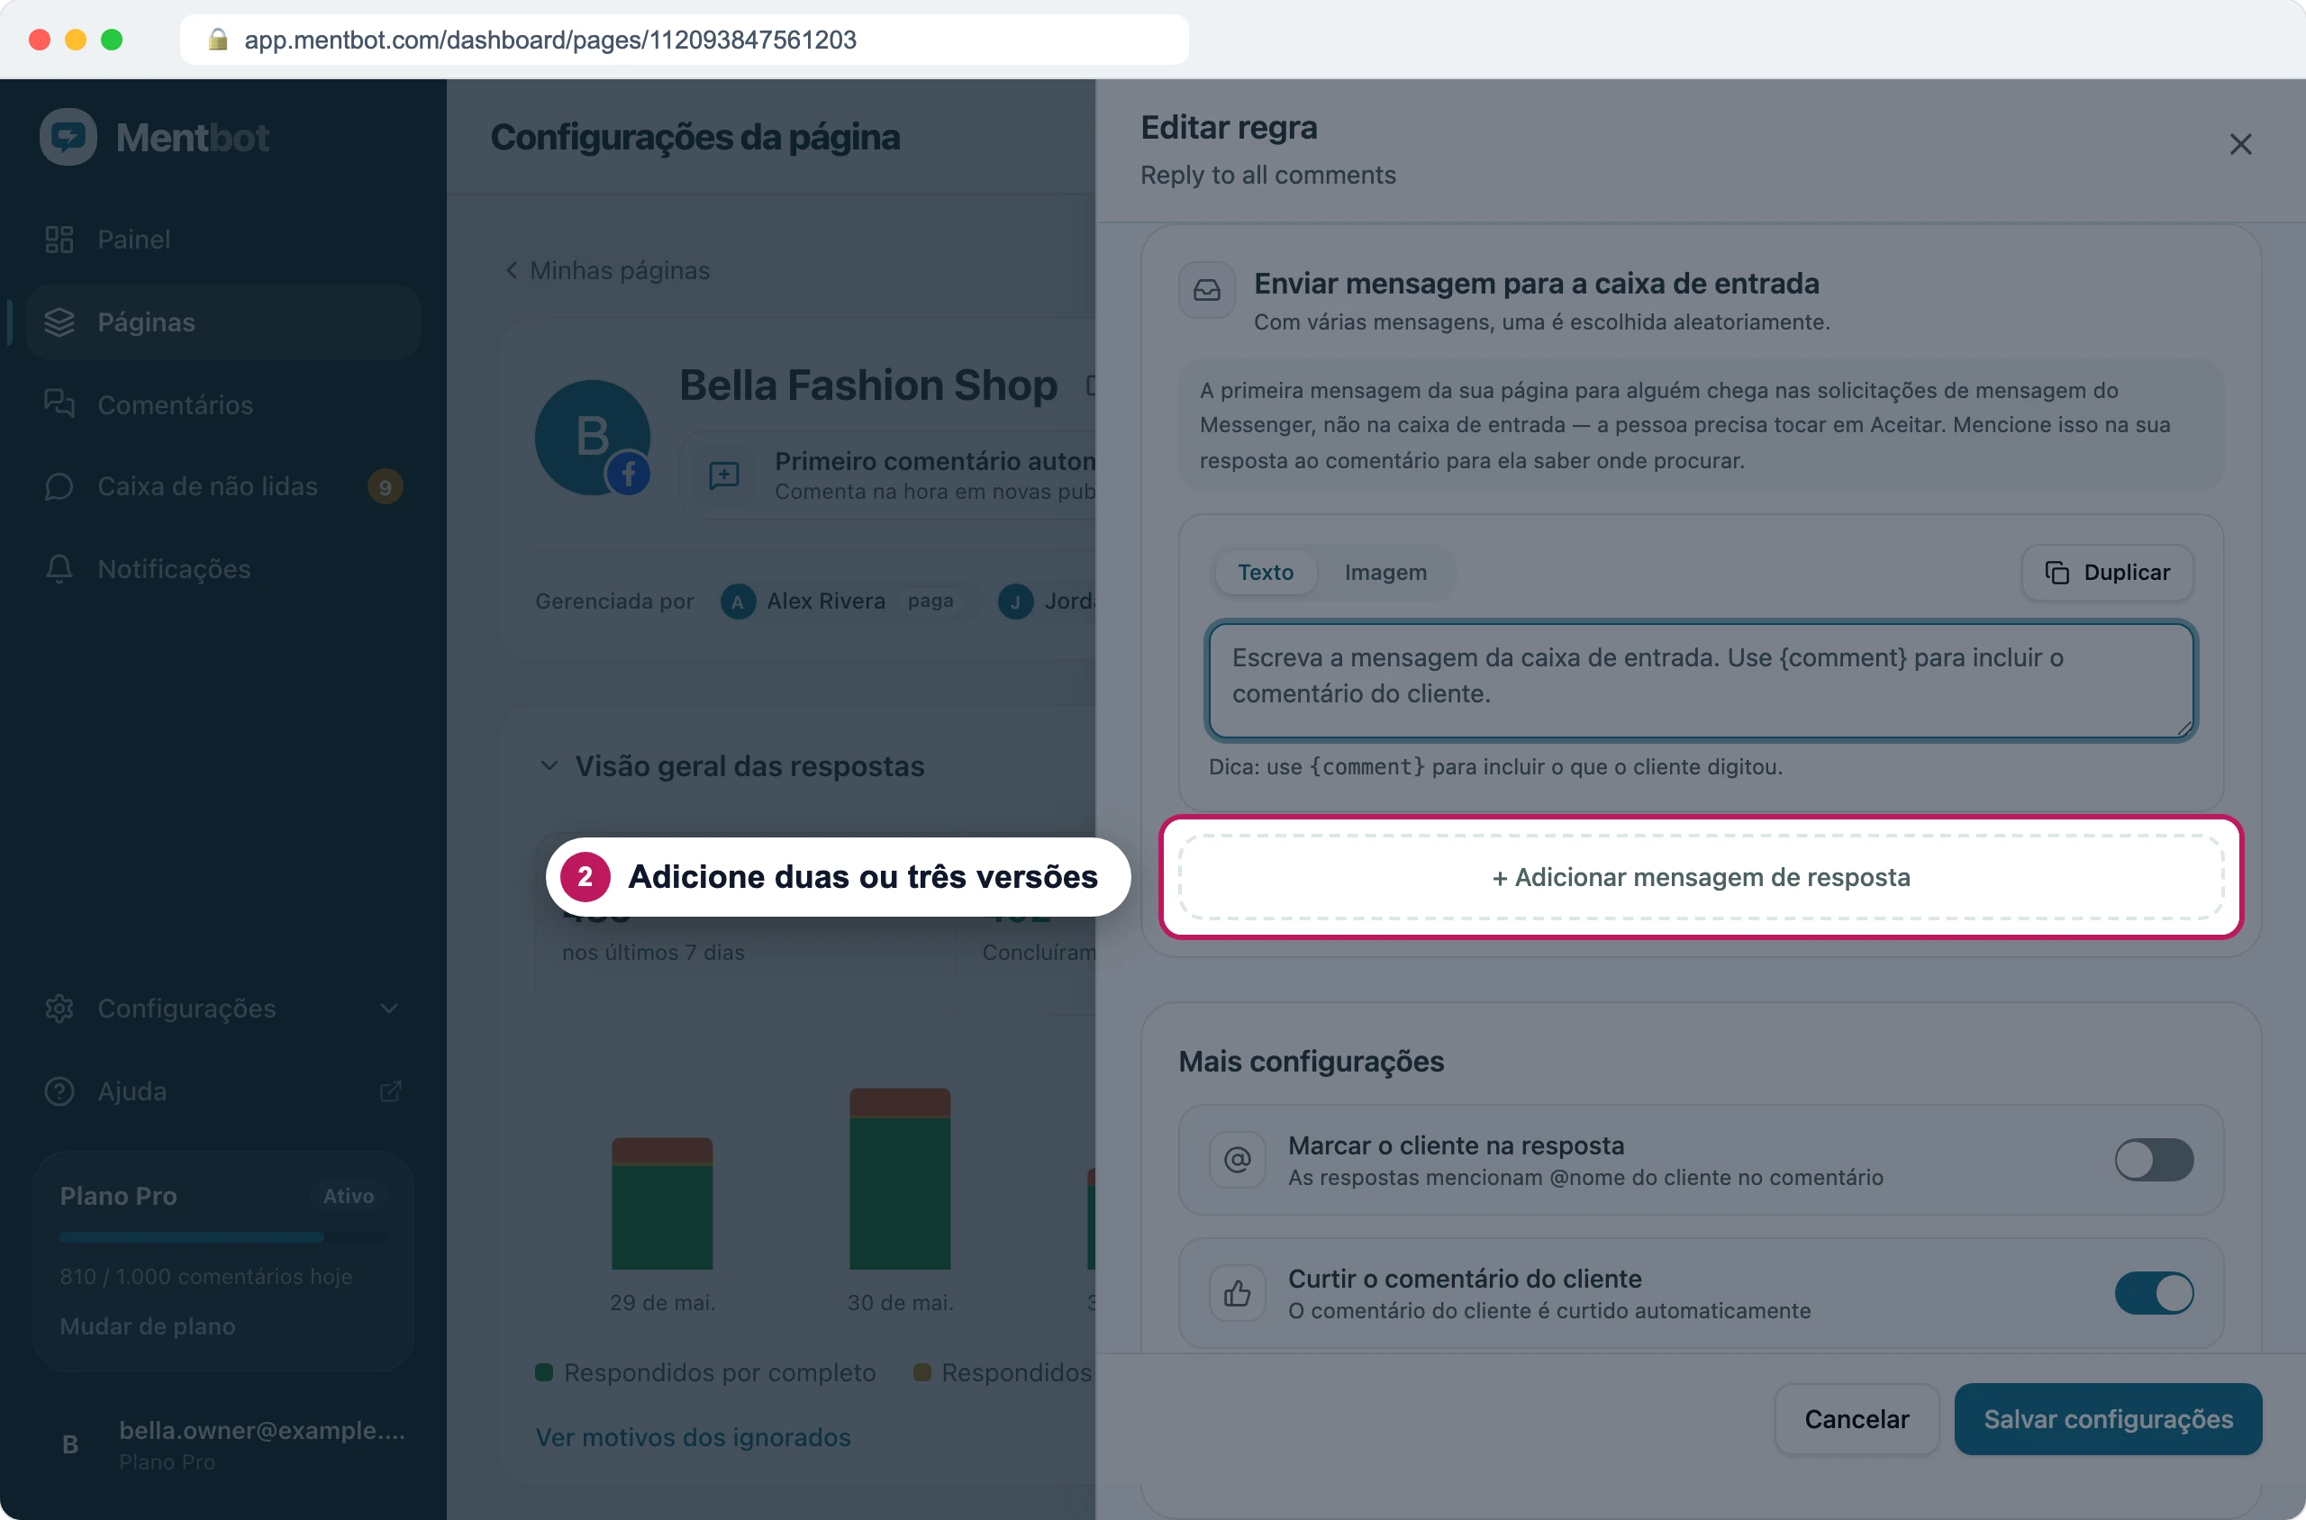
Task: Click the Ativo plan status badge
Action: 348,1196
